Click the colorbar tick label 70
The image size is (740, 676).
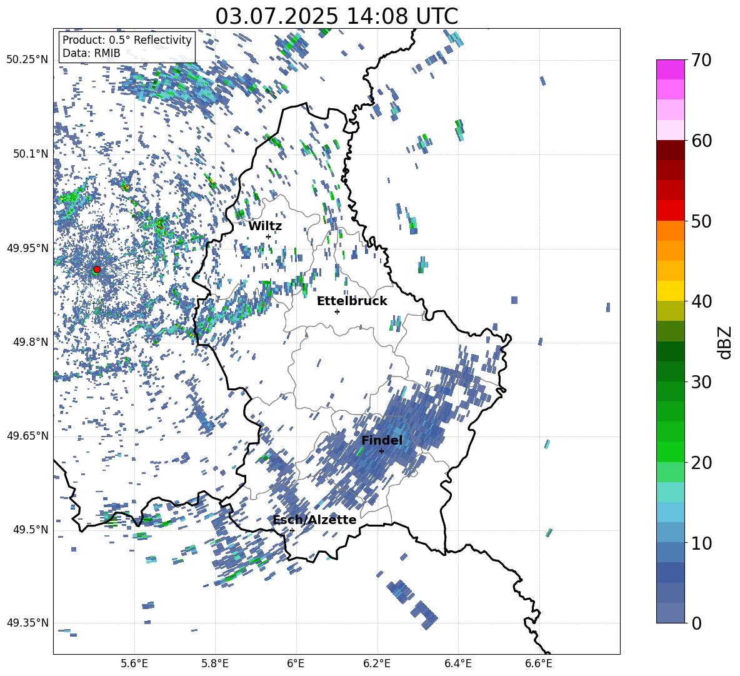pyautogui.click(x=701, y=61)
